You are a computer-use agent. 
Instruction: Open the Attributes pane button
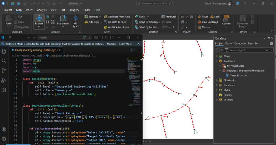click(169, 17)
